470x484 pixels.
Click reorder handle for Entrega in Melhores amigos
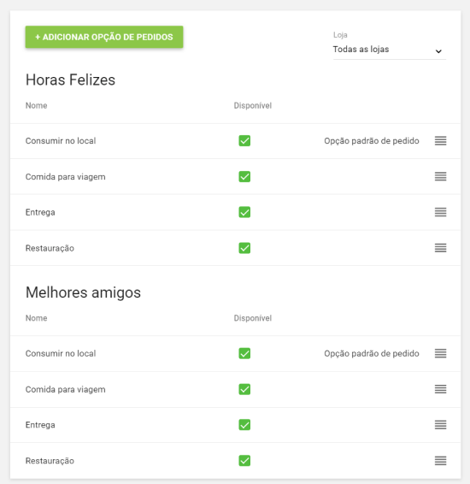click(x=440, y=425)
